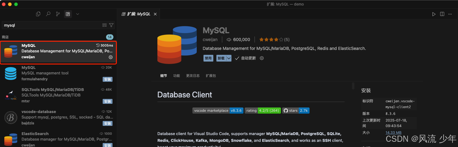Click the ElasticSearch extension database icon
Viewport: 458px width, 147px height.
tap(11, 139)
